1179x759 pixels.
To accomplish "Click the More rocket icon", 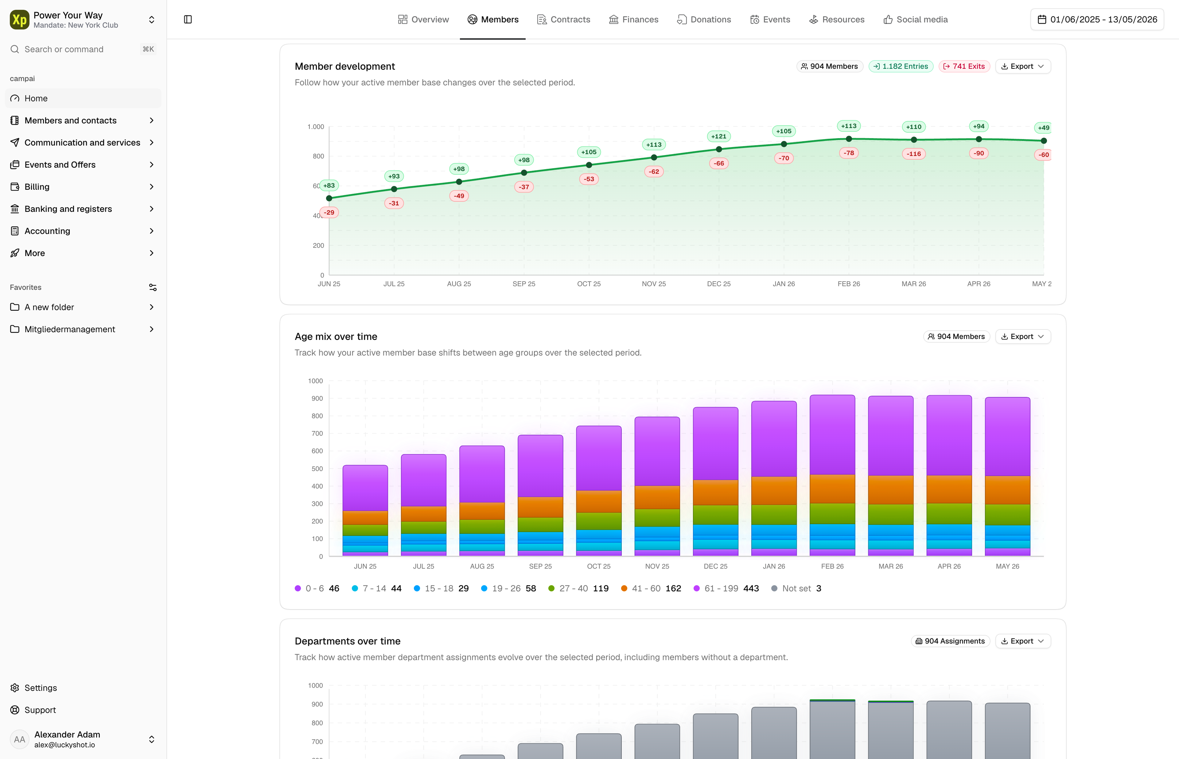I will (15, 253).
